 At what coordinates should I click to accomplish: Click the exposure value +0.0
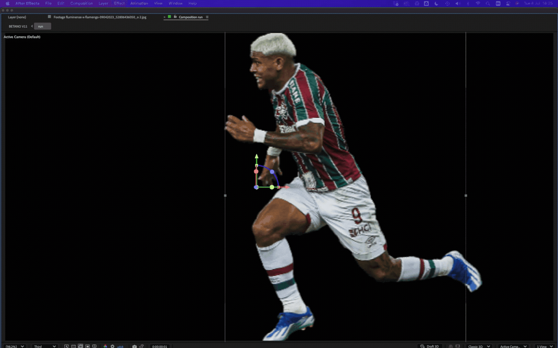120,347
